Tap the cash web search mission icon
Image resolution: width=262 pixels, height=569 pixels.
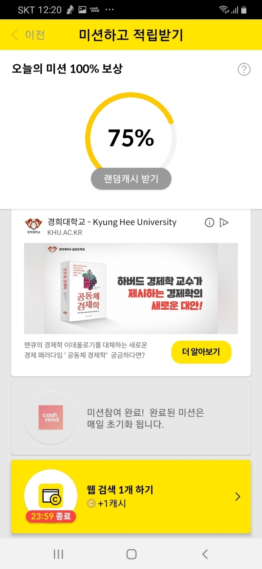[x=51, y=496]
